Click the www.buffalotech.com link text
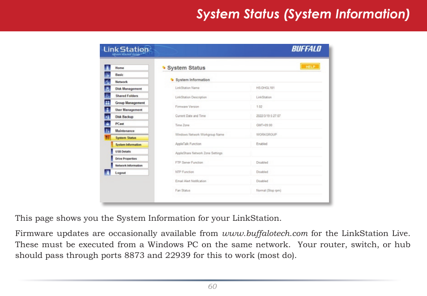 tap(265, 233)
